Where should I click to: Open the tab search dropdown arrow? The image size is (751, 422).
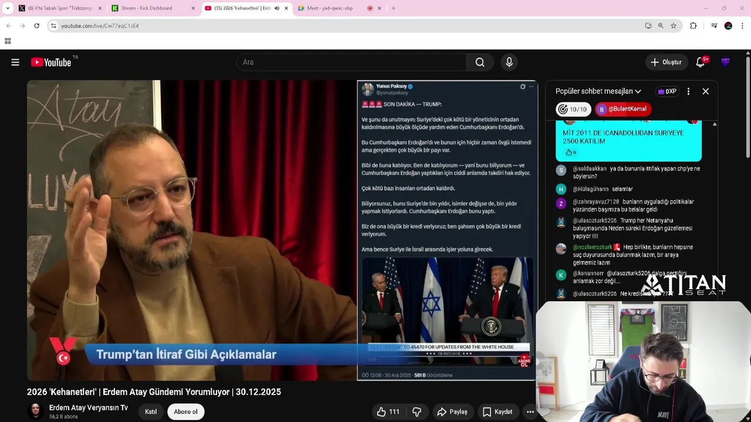coord(8,8)
